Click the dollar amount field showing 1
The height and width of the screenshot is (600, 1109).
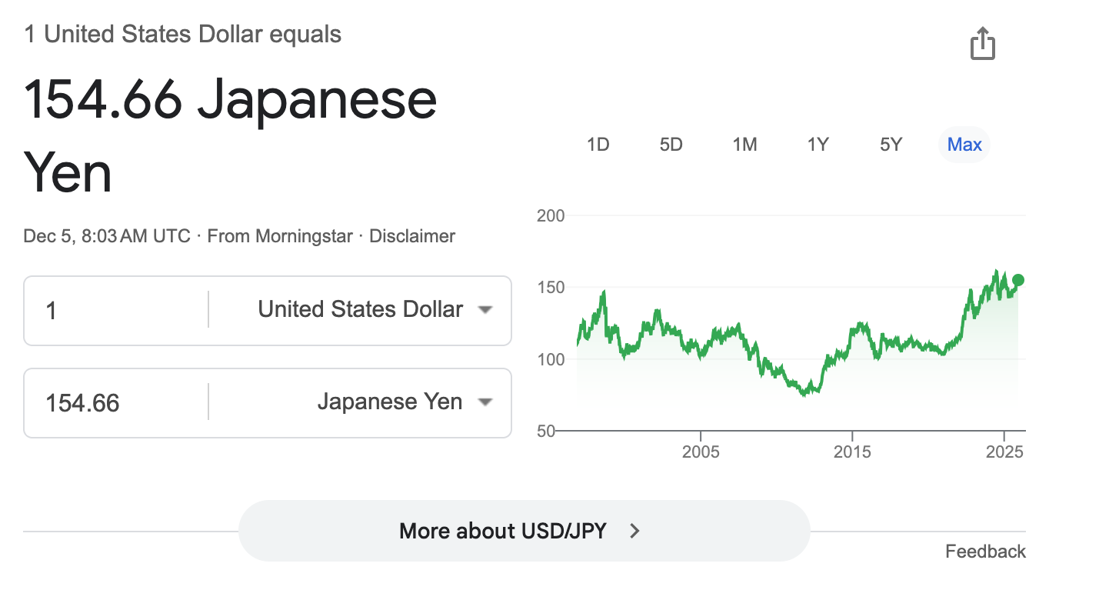(116, 310)
